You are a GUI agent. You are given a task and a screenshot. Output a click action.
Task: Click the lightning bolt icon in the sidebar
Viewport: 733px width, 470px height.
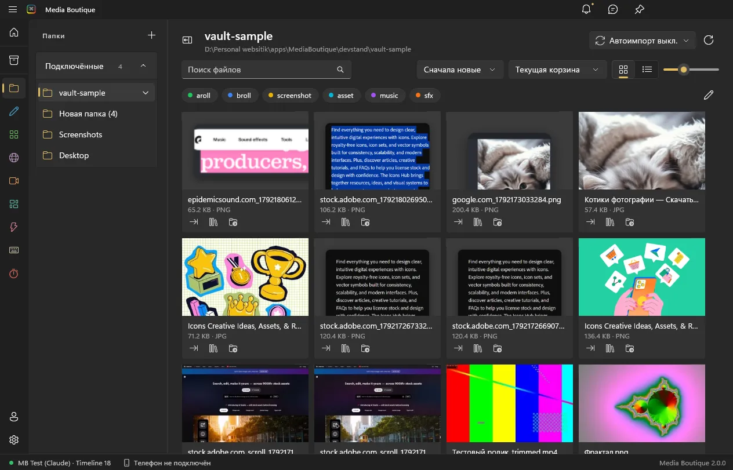click(14, 227)
